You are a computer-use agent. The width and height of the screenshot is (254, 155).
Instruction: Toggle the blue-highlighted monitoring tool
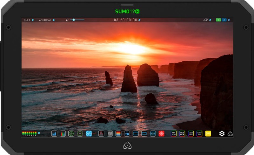coord(89,134)
